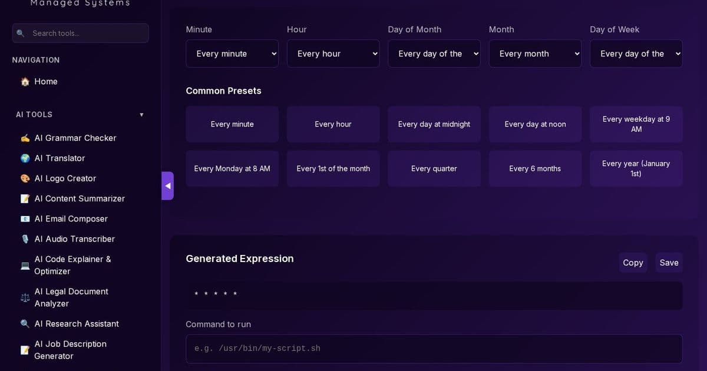
Task: Open the AI Legal Document Analyzer scales icon
Action: (25, 297)
